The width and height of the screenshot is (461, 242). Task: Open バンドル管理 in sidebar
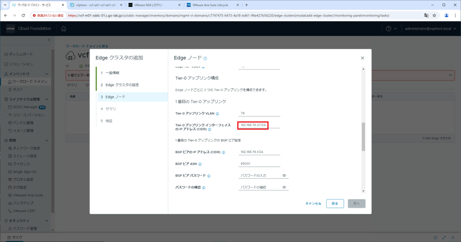coord(23,123)
